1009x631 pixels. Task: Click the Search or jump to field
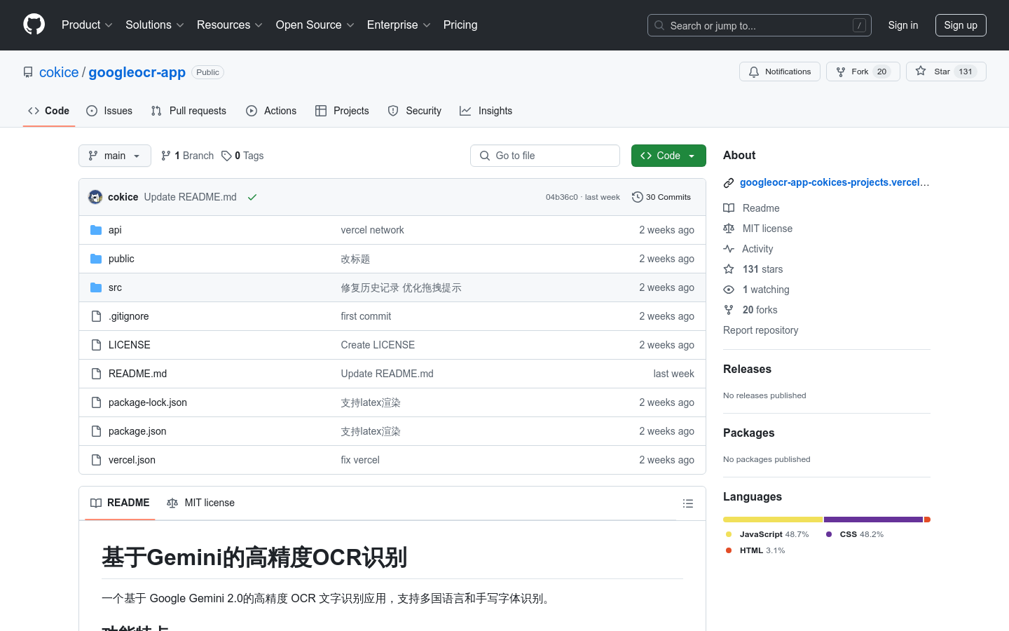(x=760, y=25)
